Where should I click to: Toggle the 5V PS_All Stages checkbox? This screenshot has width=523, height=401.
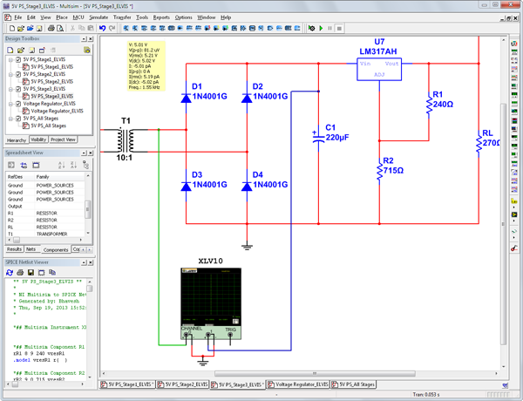pyautogui.click(x=17, y=119)
